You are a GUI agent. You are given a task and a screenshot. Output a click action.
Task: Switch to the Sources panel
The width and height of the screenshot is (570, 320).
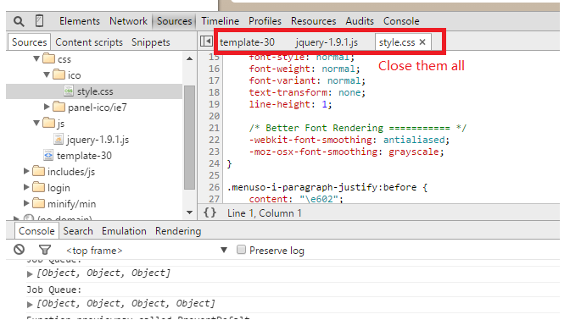tap(174, 21)
